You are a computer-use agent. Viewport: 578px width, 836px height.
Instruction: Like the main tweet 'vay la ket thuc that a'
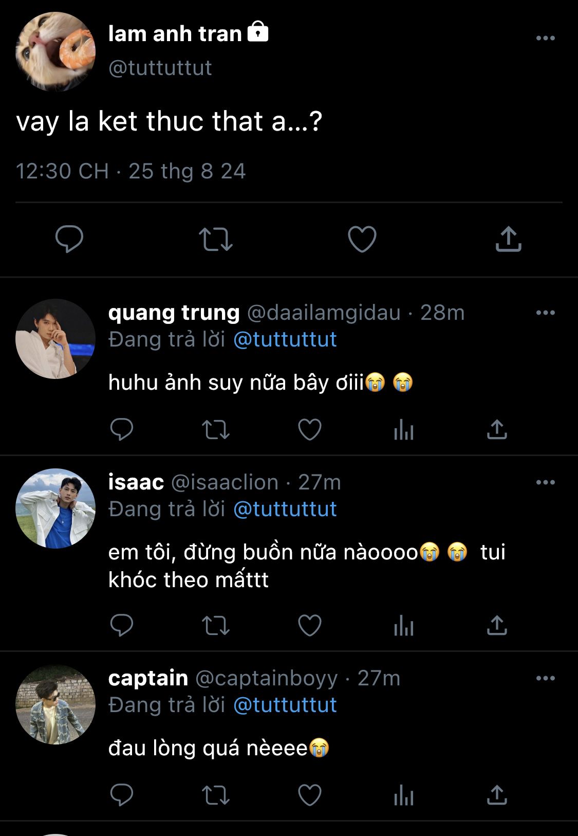click(x=362, y=239)
